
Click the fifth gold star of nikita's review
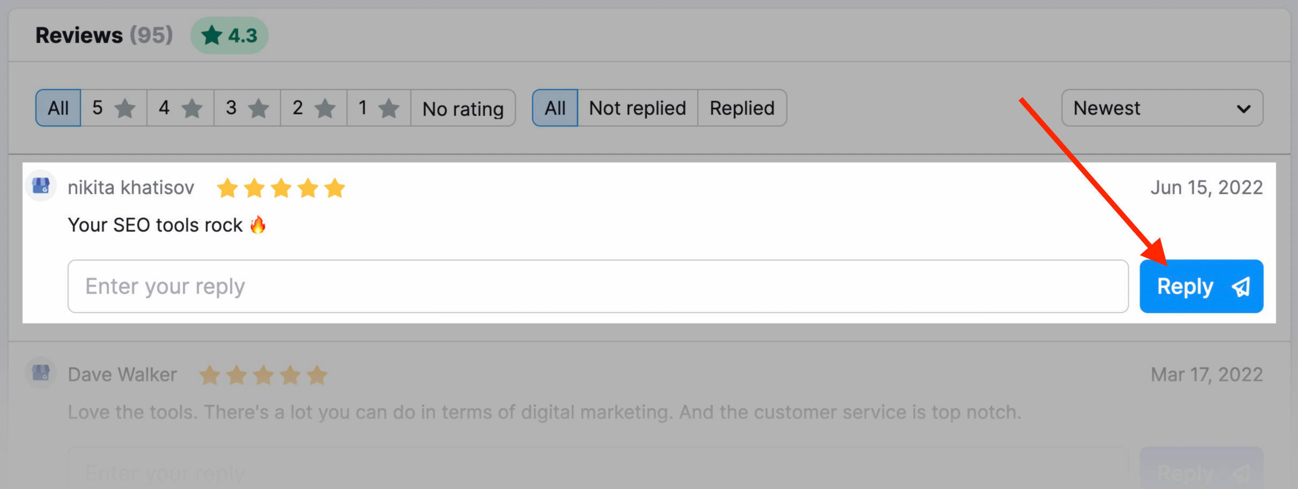[335, 188]
